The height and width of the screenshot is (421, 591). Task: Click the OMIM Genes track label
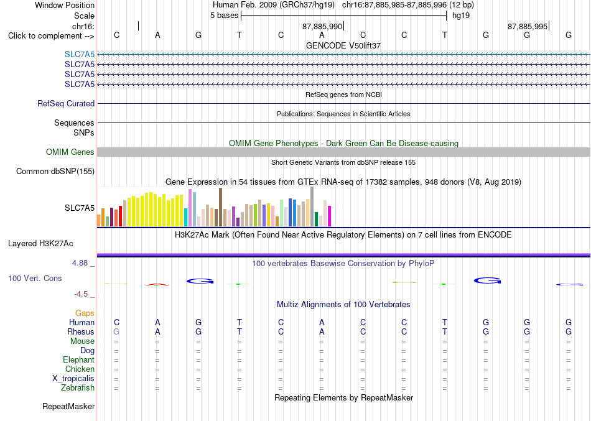70,152
